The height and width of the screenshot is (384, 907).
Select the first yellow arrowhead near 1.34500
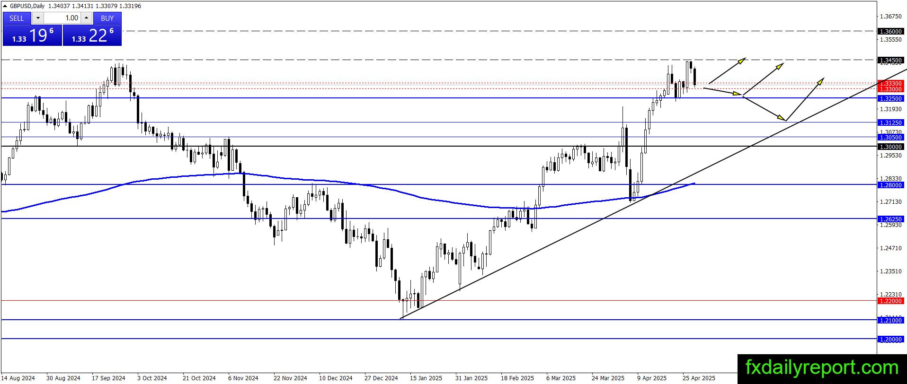point(742,60)
